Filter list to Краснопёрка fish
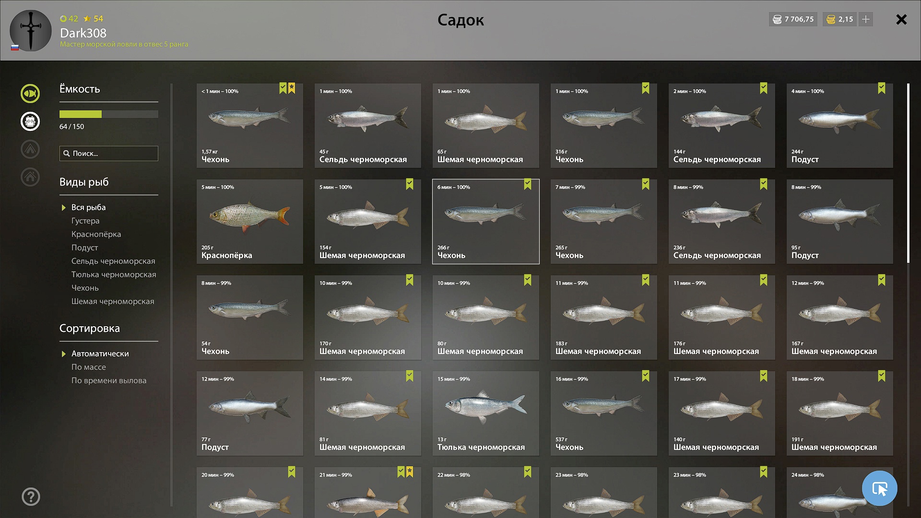921x518 pixels. (x=96, y=234)
